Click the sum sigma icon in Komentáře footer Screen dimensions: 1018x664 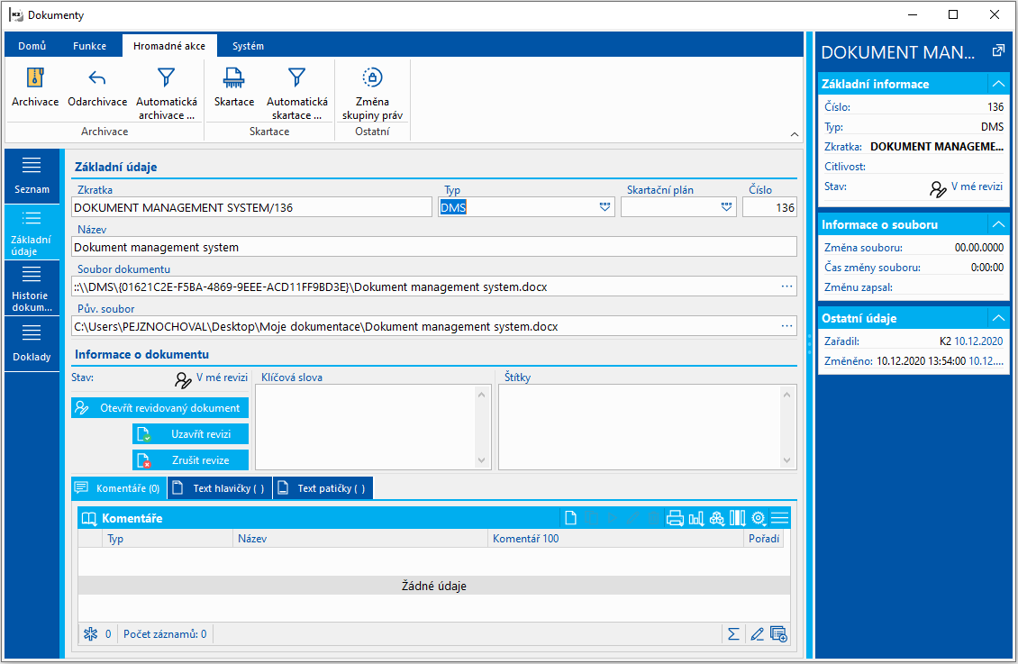click(x=733, y=634)
